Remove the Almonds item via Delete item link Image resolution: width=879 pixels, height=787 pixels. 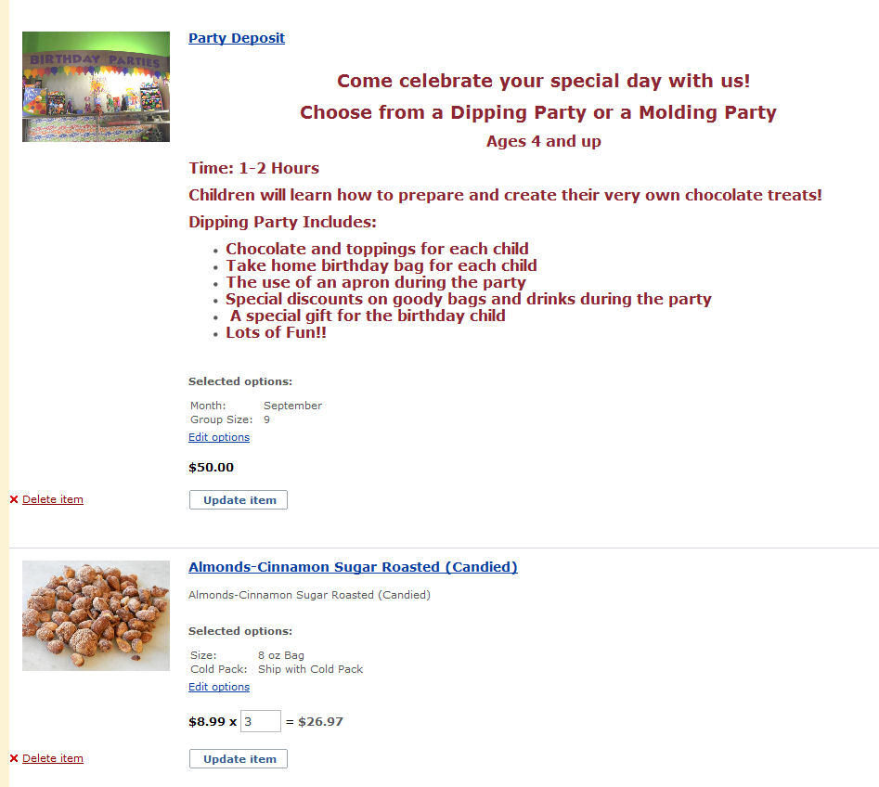53,758
